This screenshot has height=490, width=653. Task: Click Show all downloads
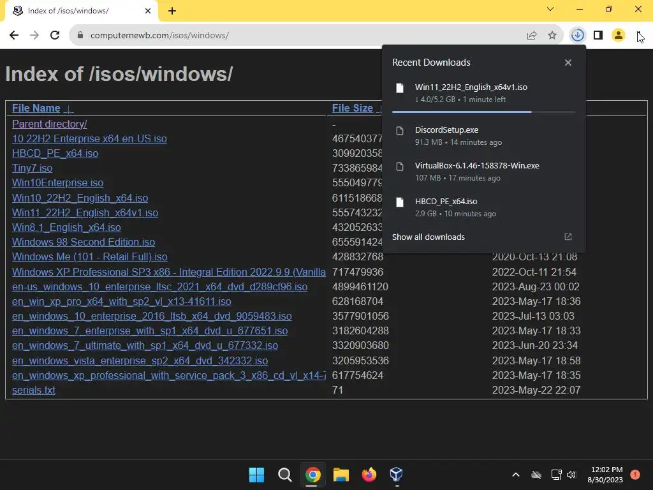pos(428,237)
